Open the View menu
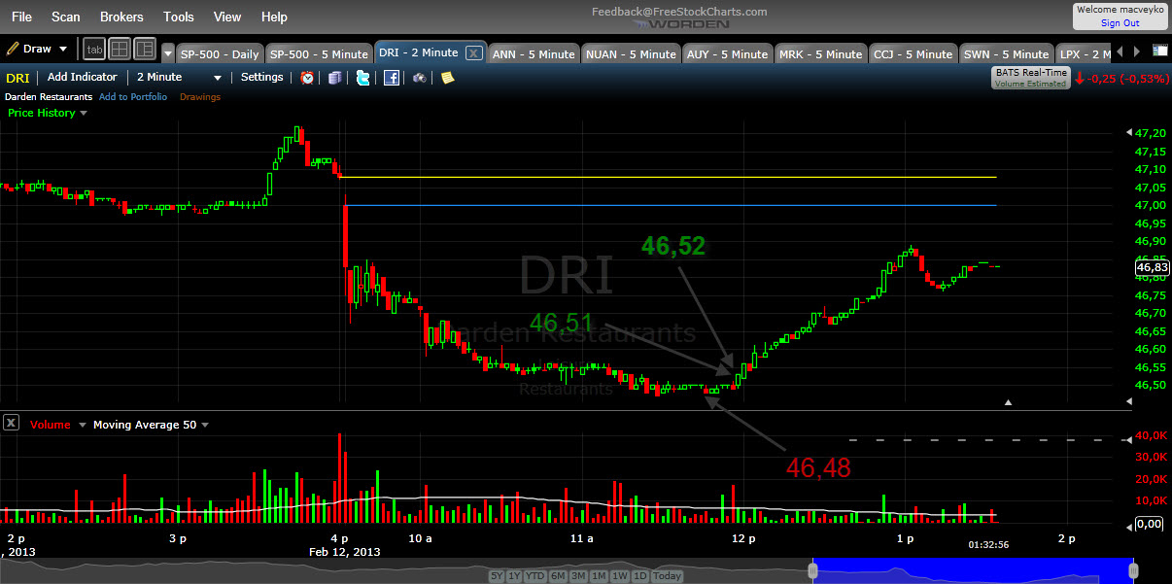This screenshot has height=584, width=1172. point(227,17)
